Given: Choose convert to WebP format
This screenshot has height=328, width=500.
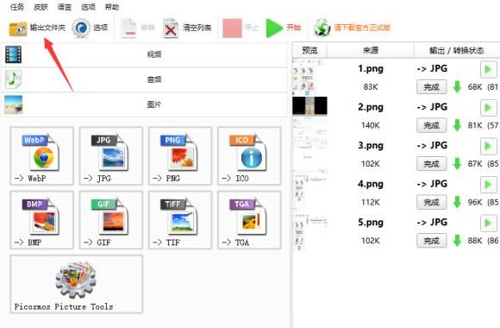Looking at the screenshot, I should (41, 156).
